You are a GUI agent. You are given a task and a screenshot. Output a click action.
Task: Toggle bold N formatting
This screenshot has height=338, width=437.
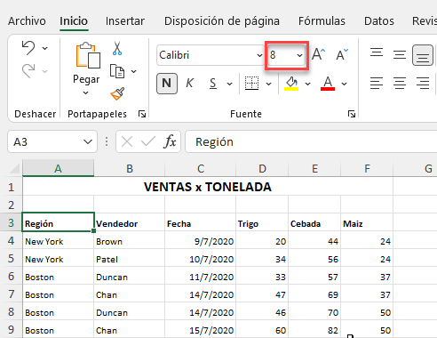point(167,84)
